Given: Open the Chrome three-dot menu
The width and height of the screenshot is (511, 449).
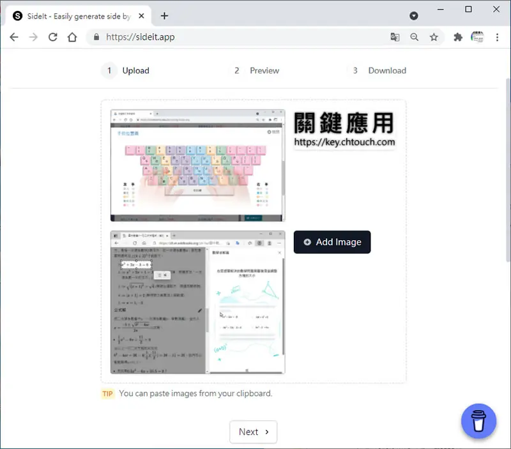Looking at the screenshot, I should [x=497, y=37].
